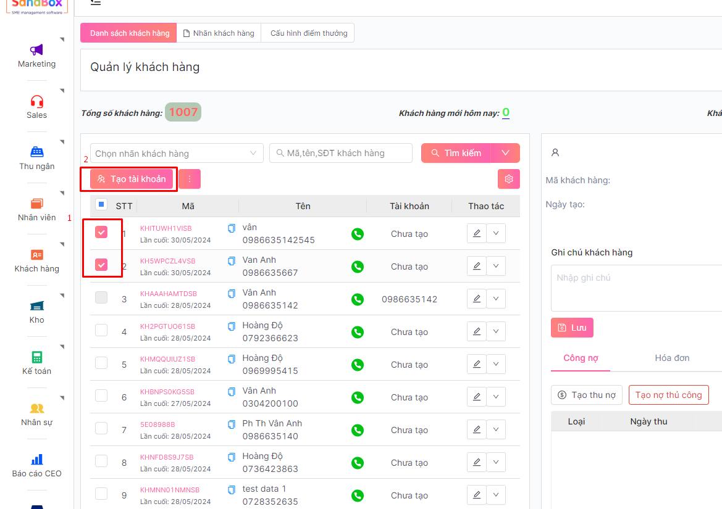Click the gear settings icon above table
Image resolution: width=722 pixels, height=509 pixels.
508,179
